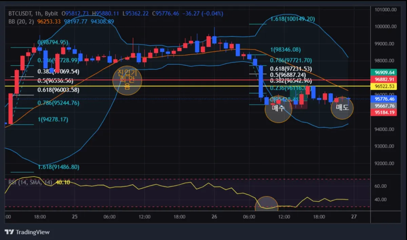Click the orange circle labeled 매수
407x240 pixels.
[x=278, y=109]
